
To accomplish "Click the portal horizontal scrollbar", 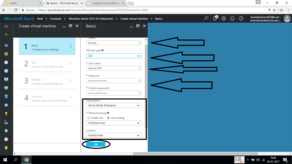I will pos(196,154).
